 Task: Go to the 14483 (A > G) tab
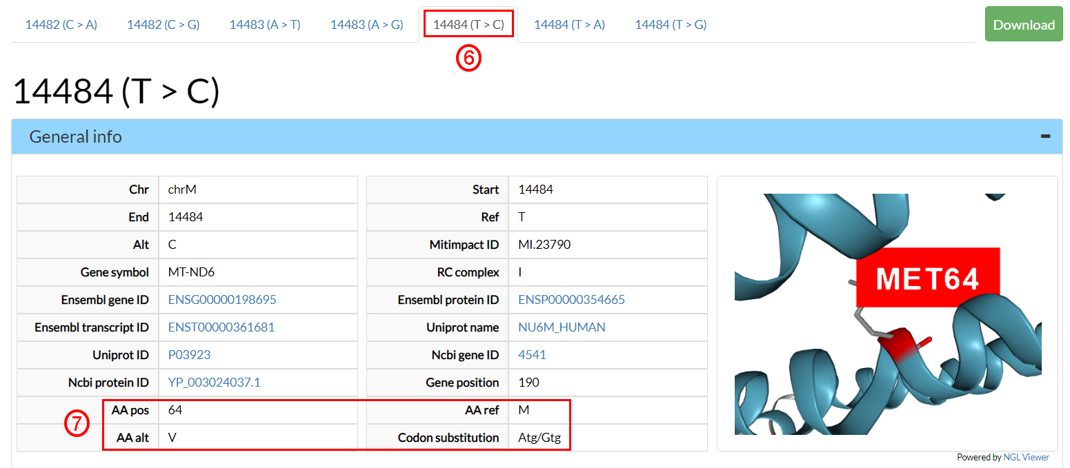[366, 25]
